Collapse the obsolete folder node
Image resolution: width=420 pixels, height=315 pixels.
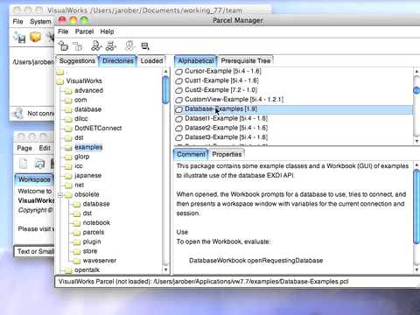click(x=60, y=195)
